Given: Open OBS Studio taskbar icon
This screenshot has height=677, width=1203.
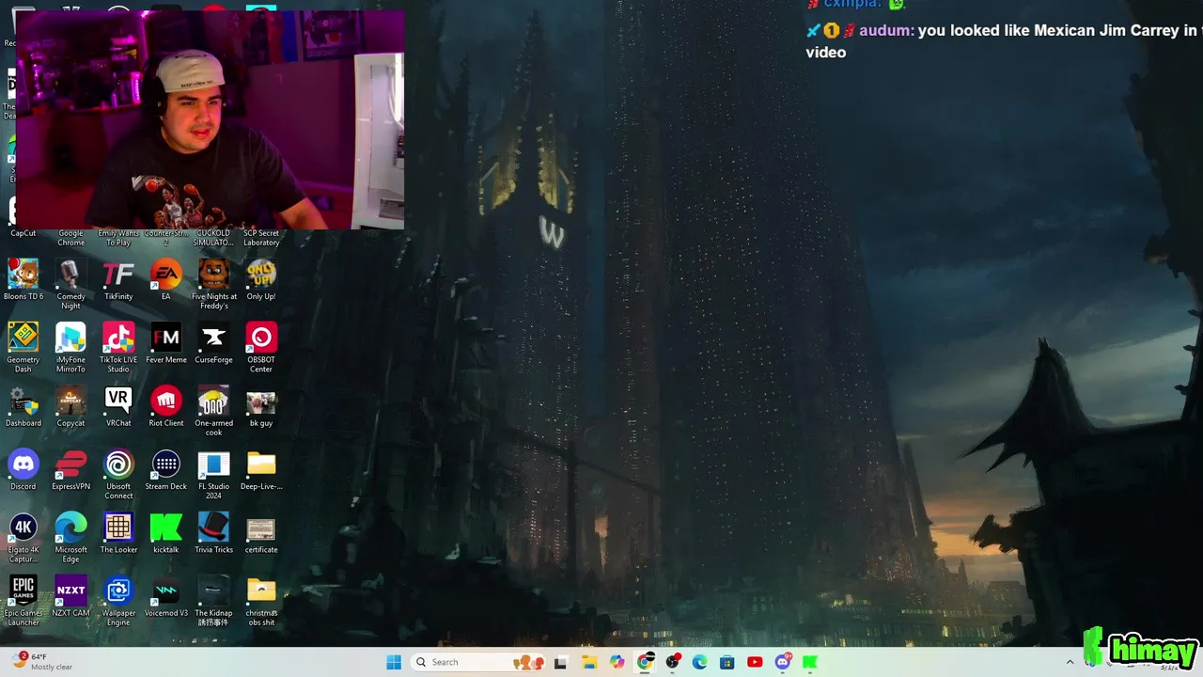Looking at the screenshot, I should pos(672,662).
